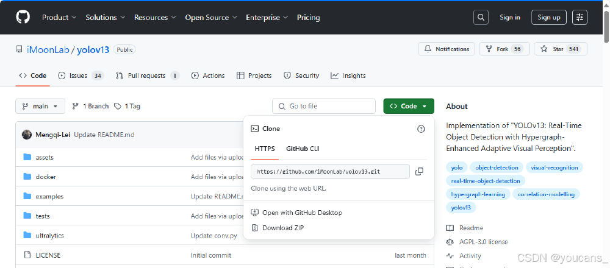The width and height of the screenshot is (610, 268).
Task: Click the search magnifier icon in header
Action: 481,17
